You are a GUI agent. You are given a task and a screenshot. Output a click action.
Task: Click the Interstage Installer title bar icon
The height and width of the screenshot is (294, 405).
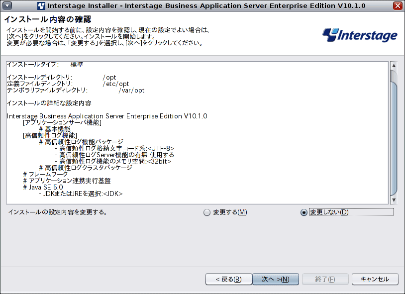(41, 5)
